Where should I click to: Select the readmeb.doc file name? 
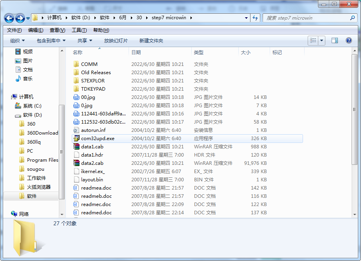[96, 196]
